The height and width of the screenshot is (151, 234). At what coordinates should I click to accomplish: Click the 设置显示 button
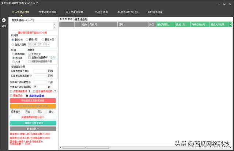16,112
